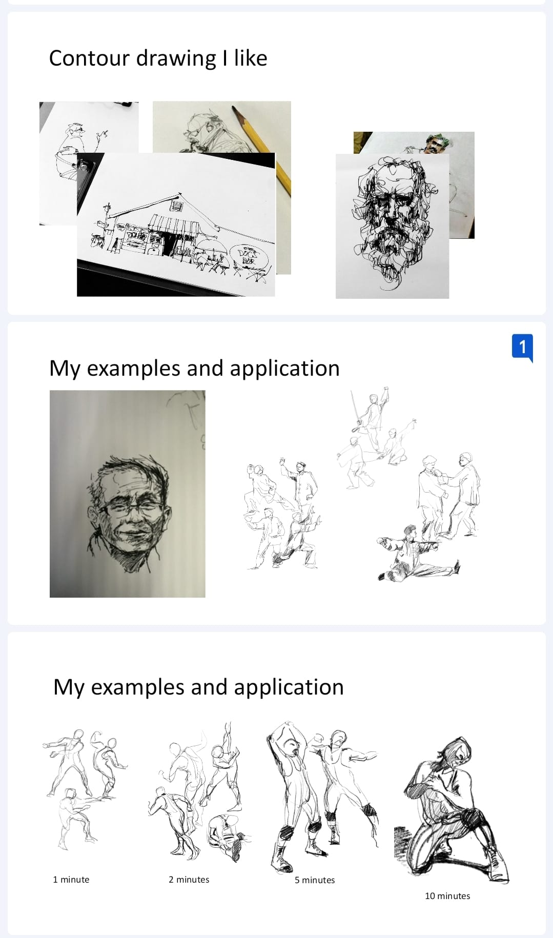The image size is (553, 938).
Task: Select the 'Contour drawing I like' heading
Action: (x=158, y=58)
